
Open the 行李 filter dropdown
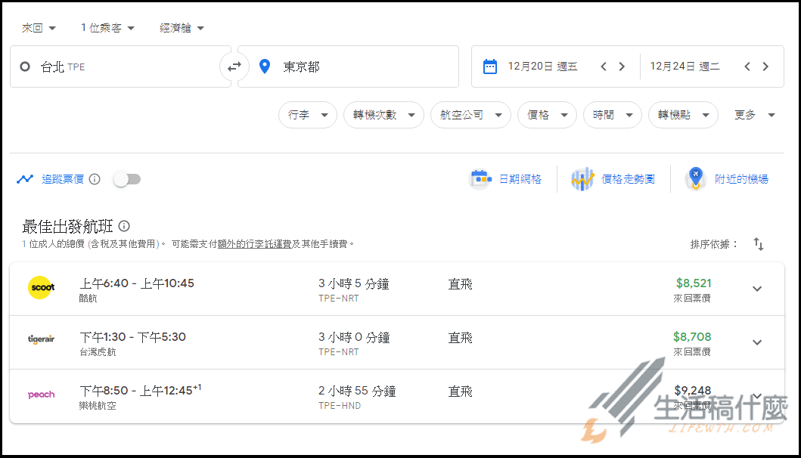click(x=308, y=115)
